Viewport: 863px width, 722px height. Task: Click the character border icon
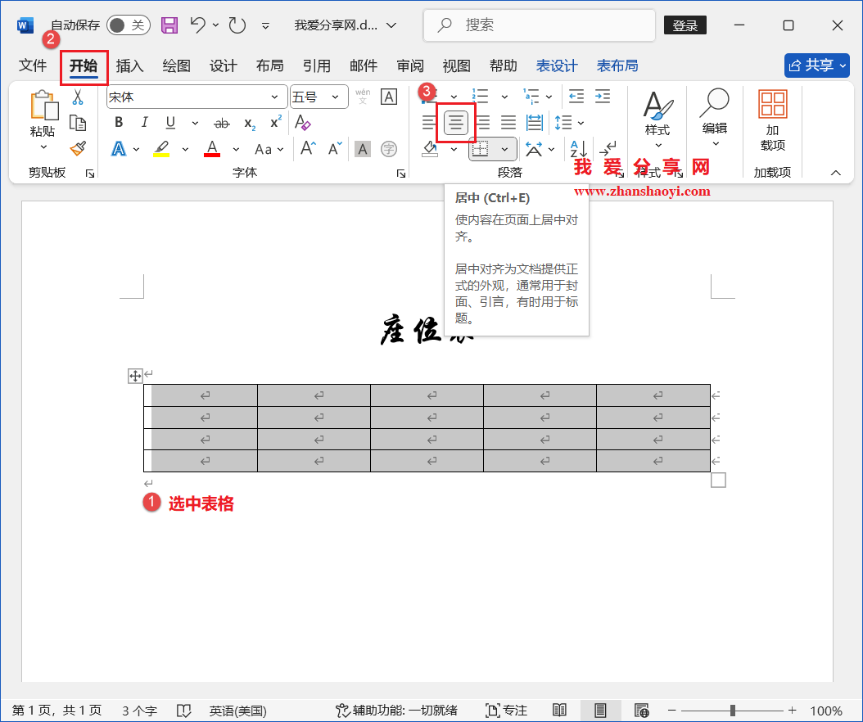[389, 97]
